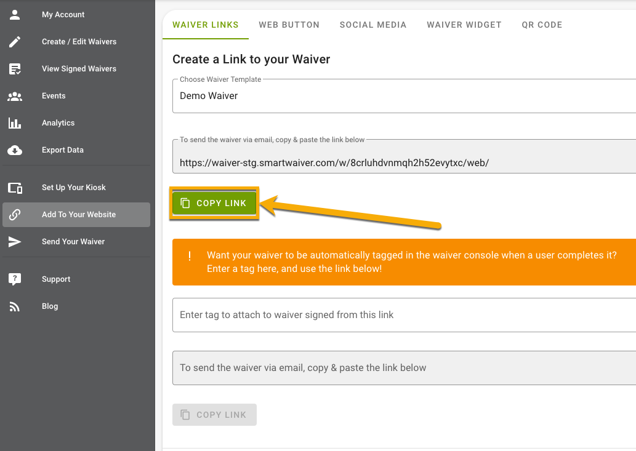636x451 pixels.
Task: Switch to the Waiver Links tab
Action: [205, 25]
